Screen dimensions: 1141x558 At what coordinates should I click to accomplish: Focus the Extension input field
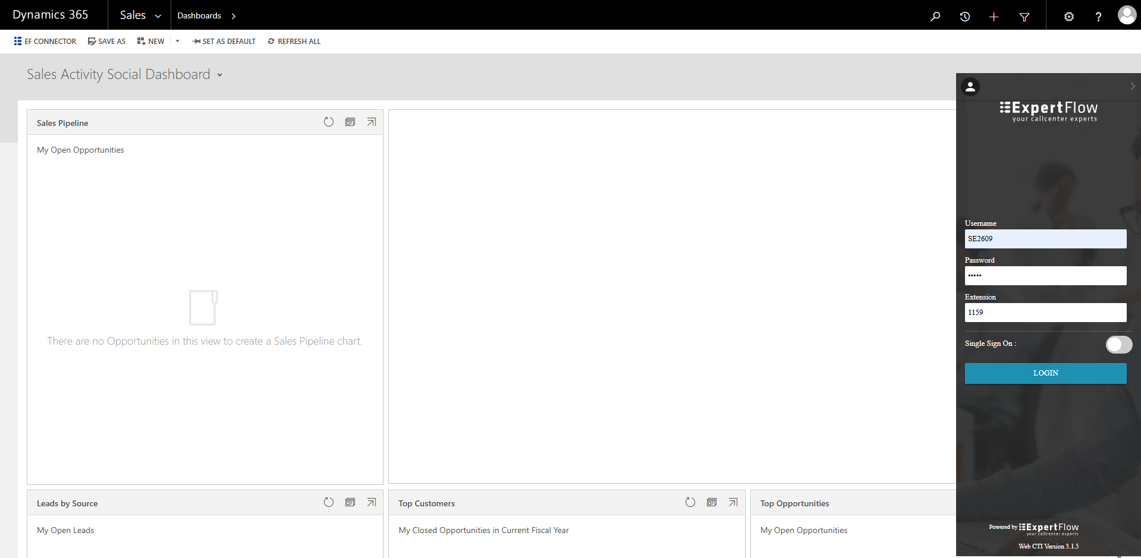click(1045, 313)
